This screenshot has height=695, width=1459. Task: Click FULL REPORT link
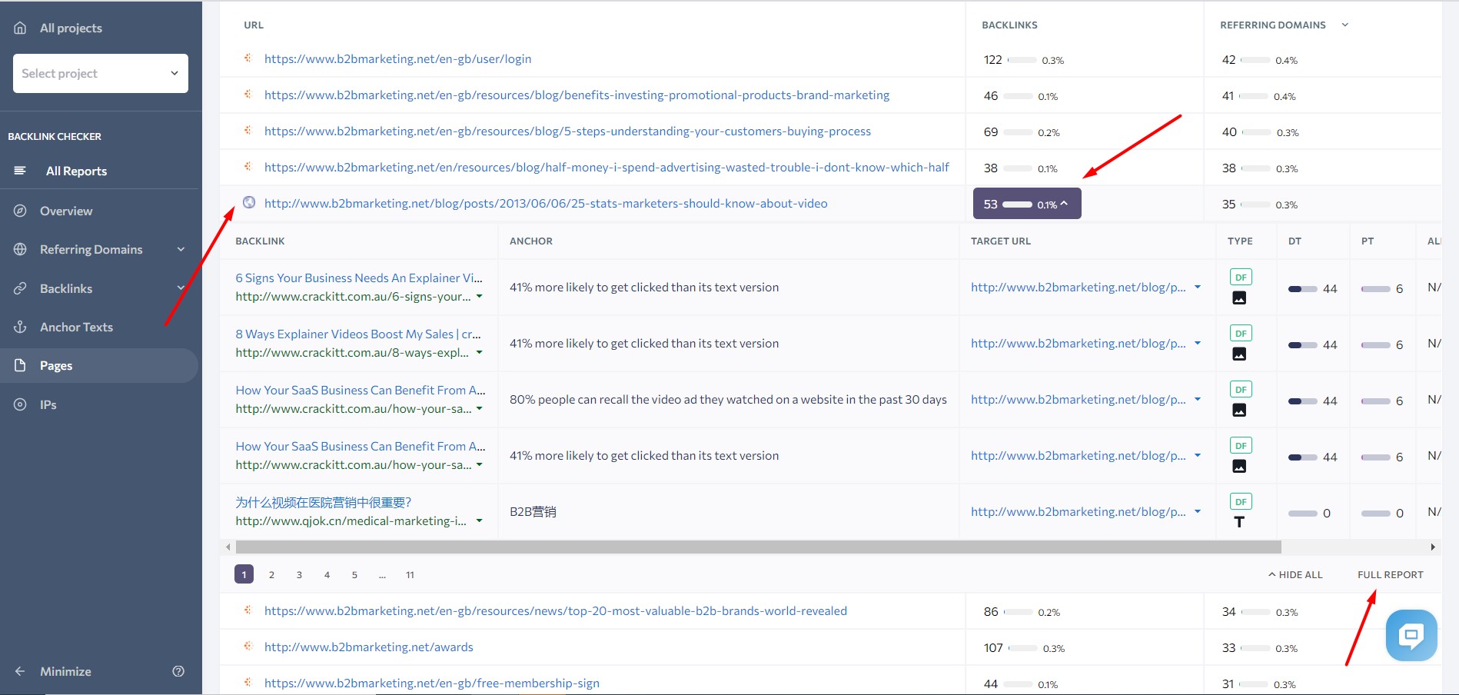pyautogui.click(x=1390, y=574)
